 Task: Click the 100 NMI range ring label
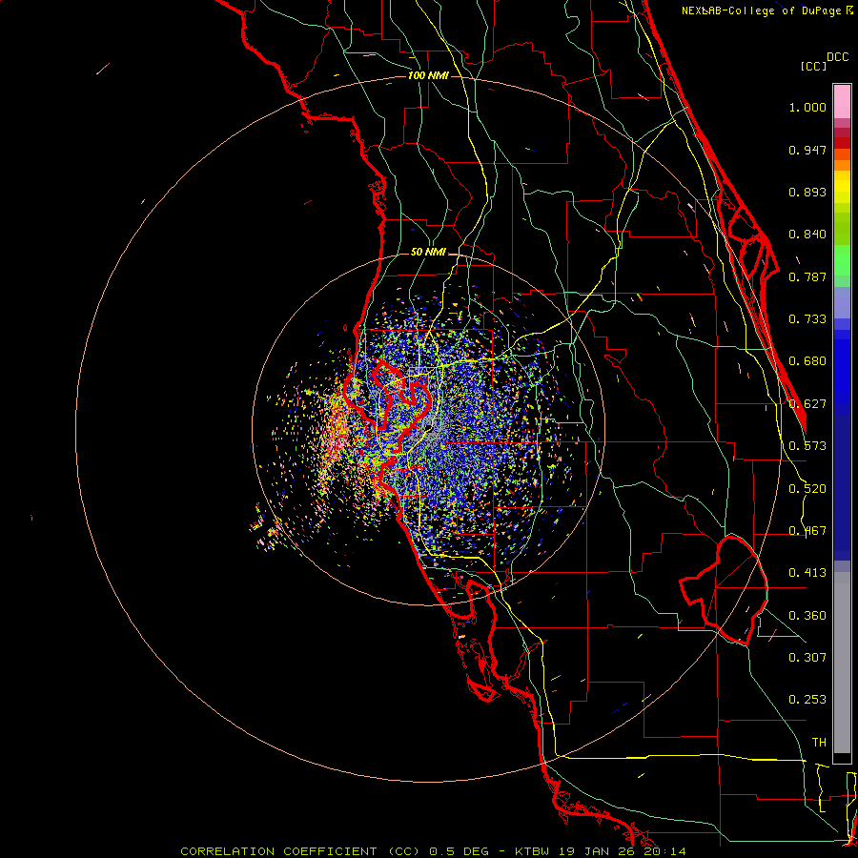[x=428, y=75]
